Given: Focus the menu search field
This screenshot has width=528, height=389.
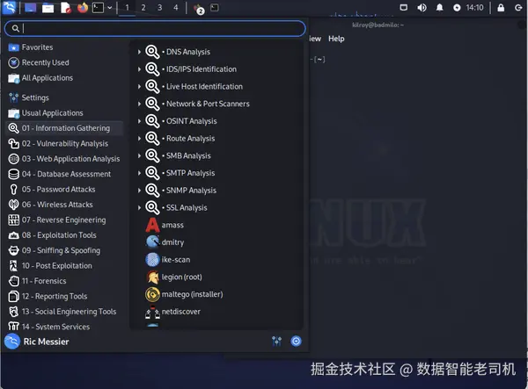Looking at the screenshot, I should [x=155, y=29].
